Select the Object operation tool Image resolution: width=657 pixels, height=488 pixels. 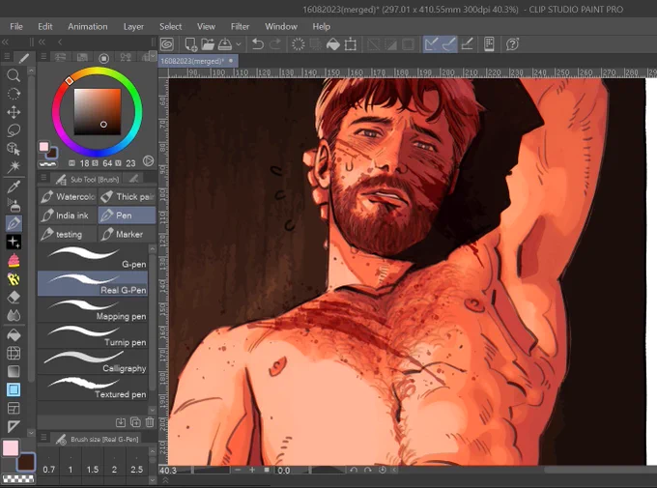coord(14,149)
